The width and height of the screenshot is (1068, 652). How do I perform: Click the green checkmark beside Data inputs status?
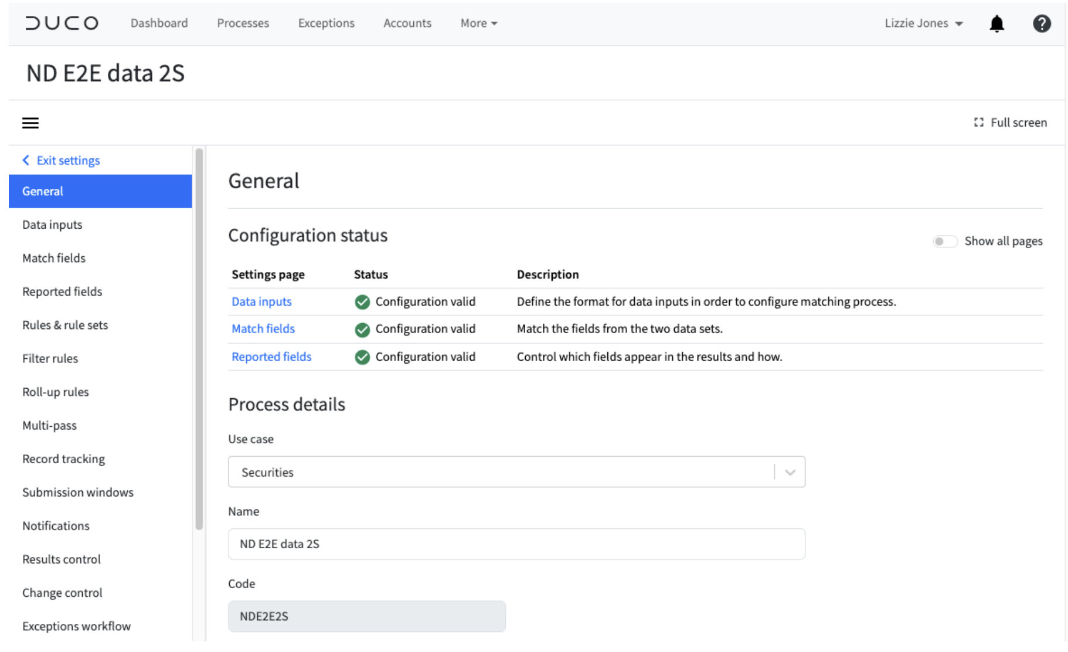click(x=362, y=301)
